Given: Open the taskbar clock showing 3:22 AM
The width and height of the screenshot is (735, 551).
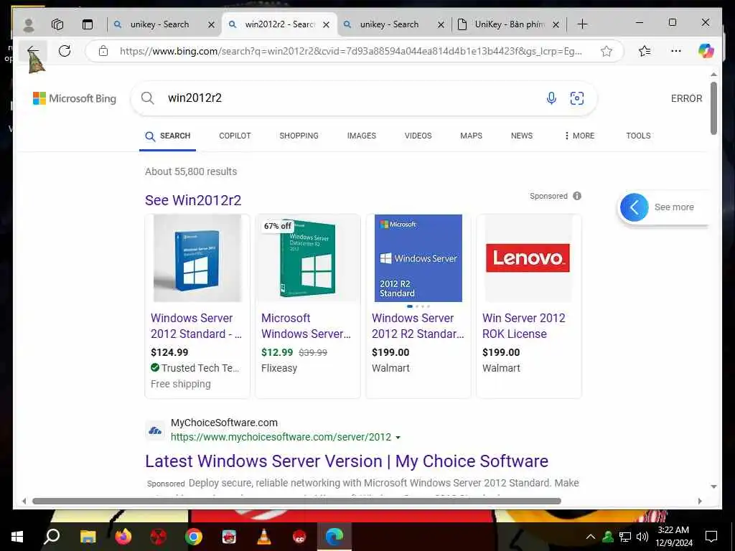Looking at the screenshot, I should tap(673, 537).
